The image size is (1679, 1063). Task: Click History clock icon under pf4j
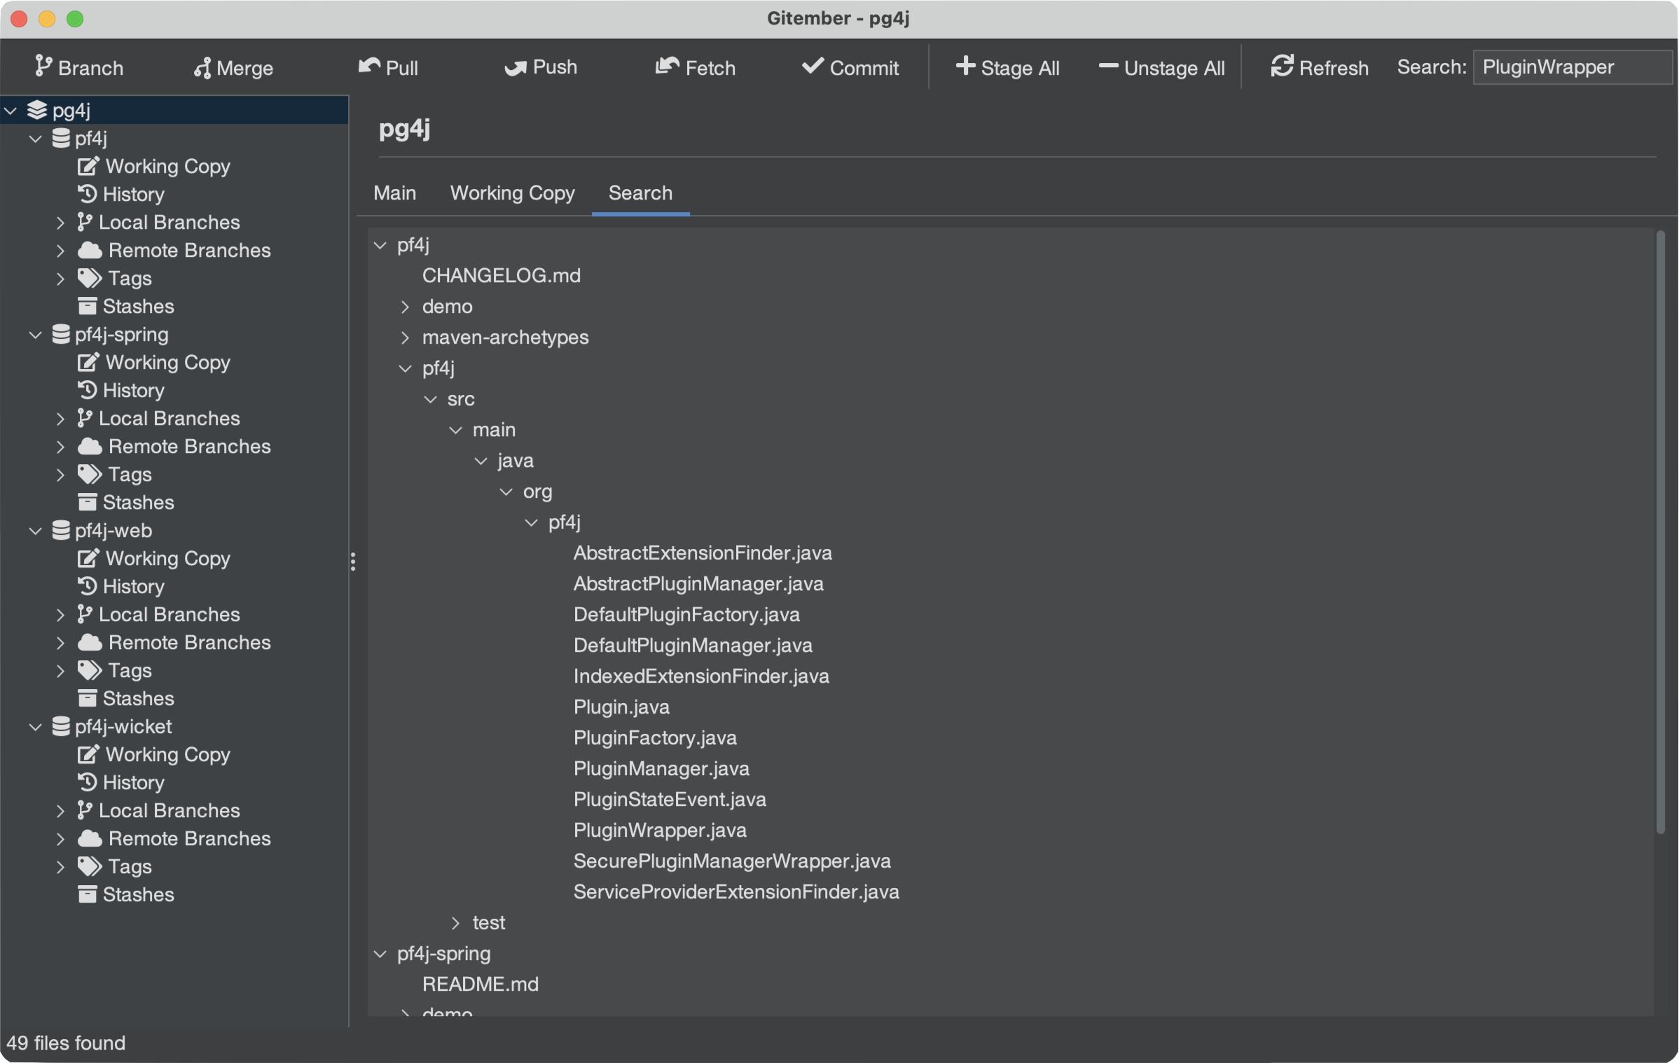coord(87,193)
